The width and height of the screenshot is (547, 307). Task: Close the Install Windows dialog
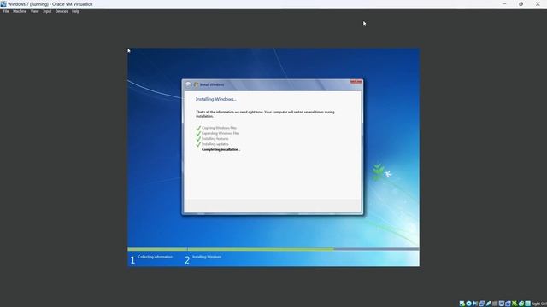(356, 82)
